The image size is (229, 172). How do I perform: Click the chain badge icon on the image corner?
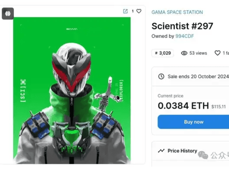click(x=8, y=13)
